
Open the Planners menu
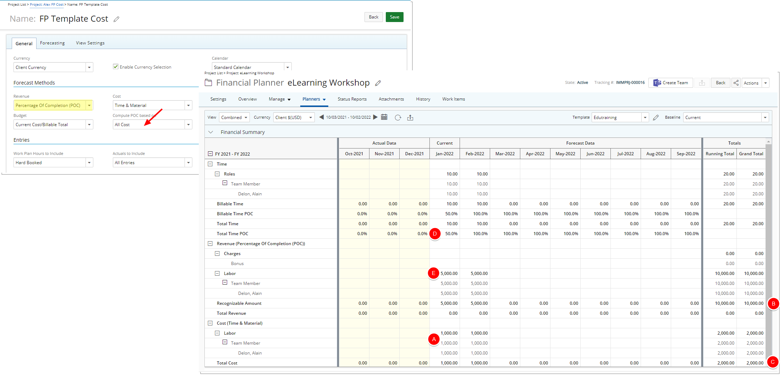(314, 99)
